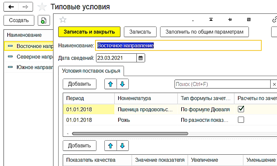Click the Поиск (Ctrl+F) search field
This screenshot has height=166, width=277.
[x=223, y=84]
